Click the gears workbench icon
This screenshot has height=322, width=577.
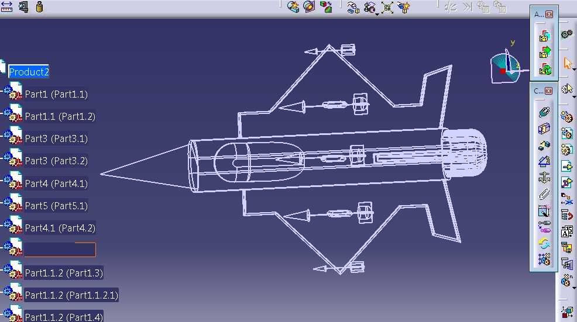[x=566, y=34]
